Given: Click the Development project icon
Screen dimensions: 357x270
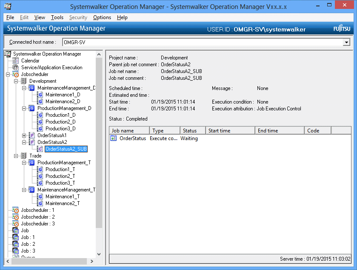Looking at the screenshot, I should [x=24, y=81].
